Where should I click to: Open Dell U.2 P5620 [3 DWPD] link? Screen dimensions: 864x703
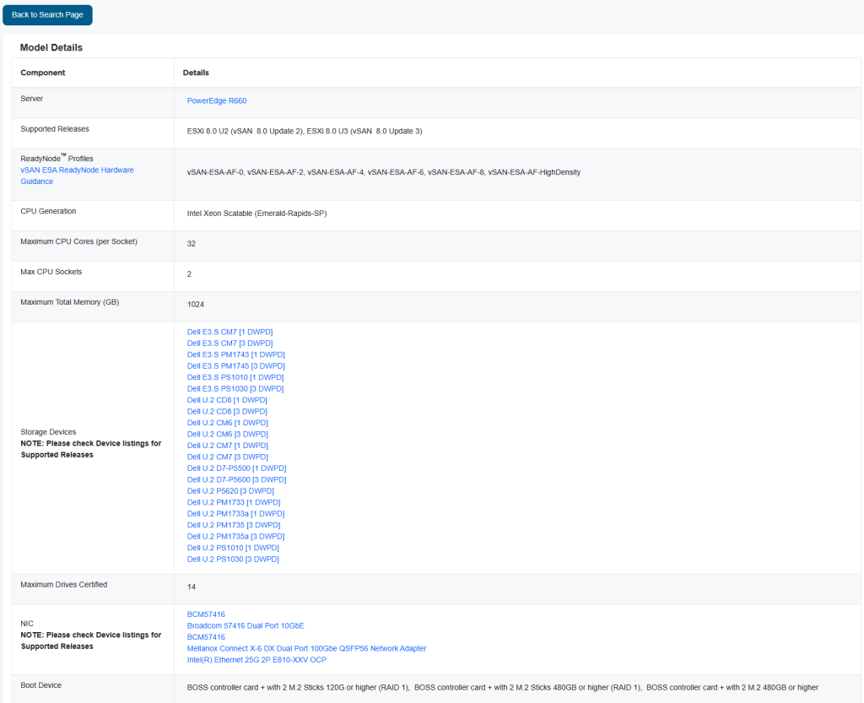230,491
